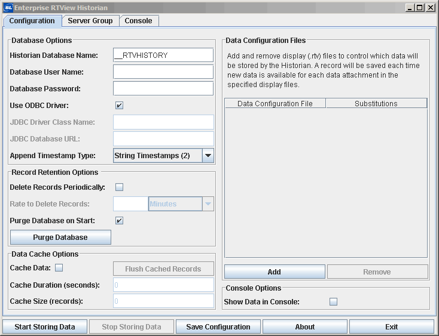Click the Database Password field

[x=163, y=88]
